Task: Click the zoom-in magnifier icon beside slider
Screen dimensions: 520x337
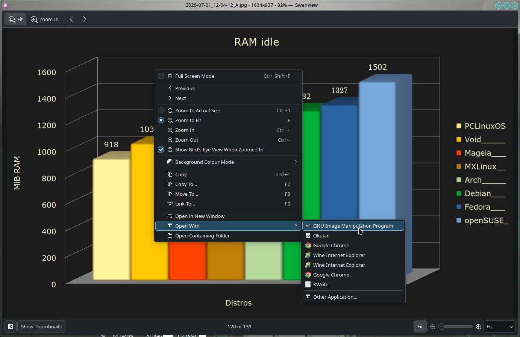Action: pyautogui.click(x=478, y=327)
